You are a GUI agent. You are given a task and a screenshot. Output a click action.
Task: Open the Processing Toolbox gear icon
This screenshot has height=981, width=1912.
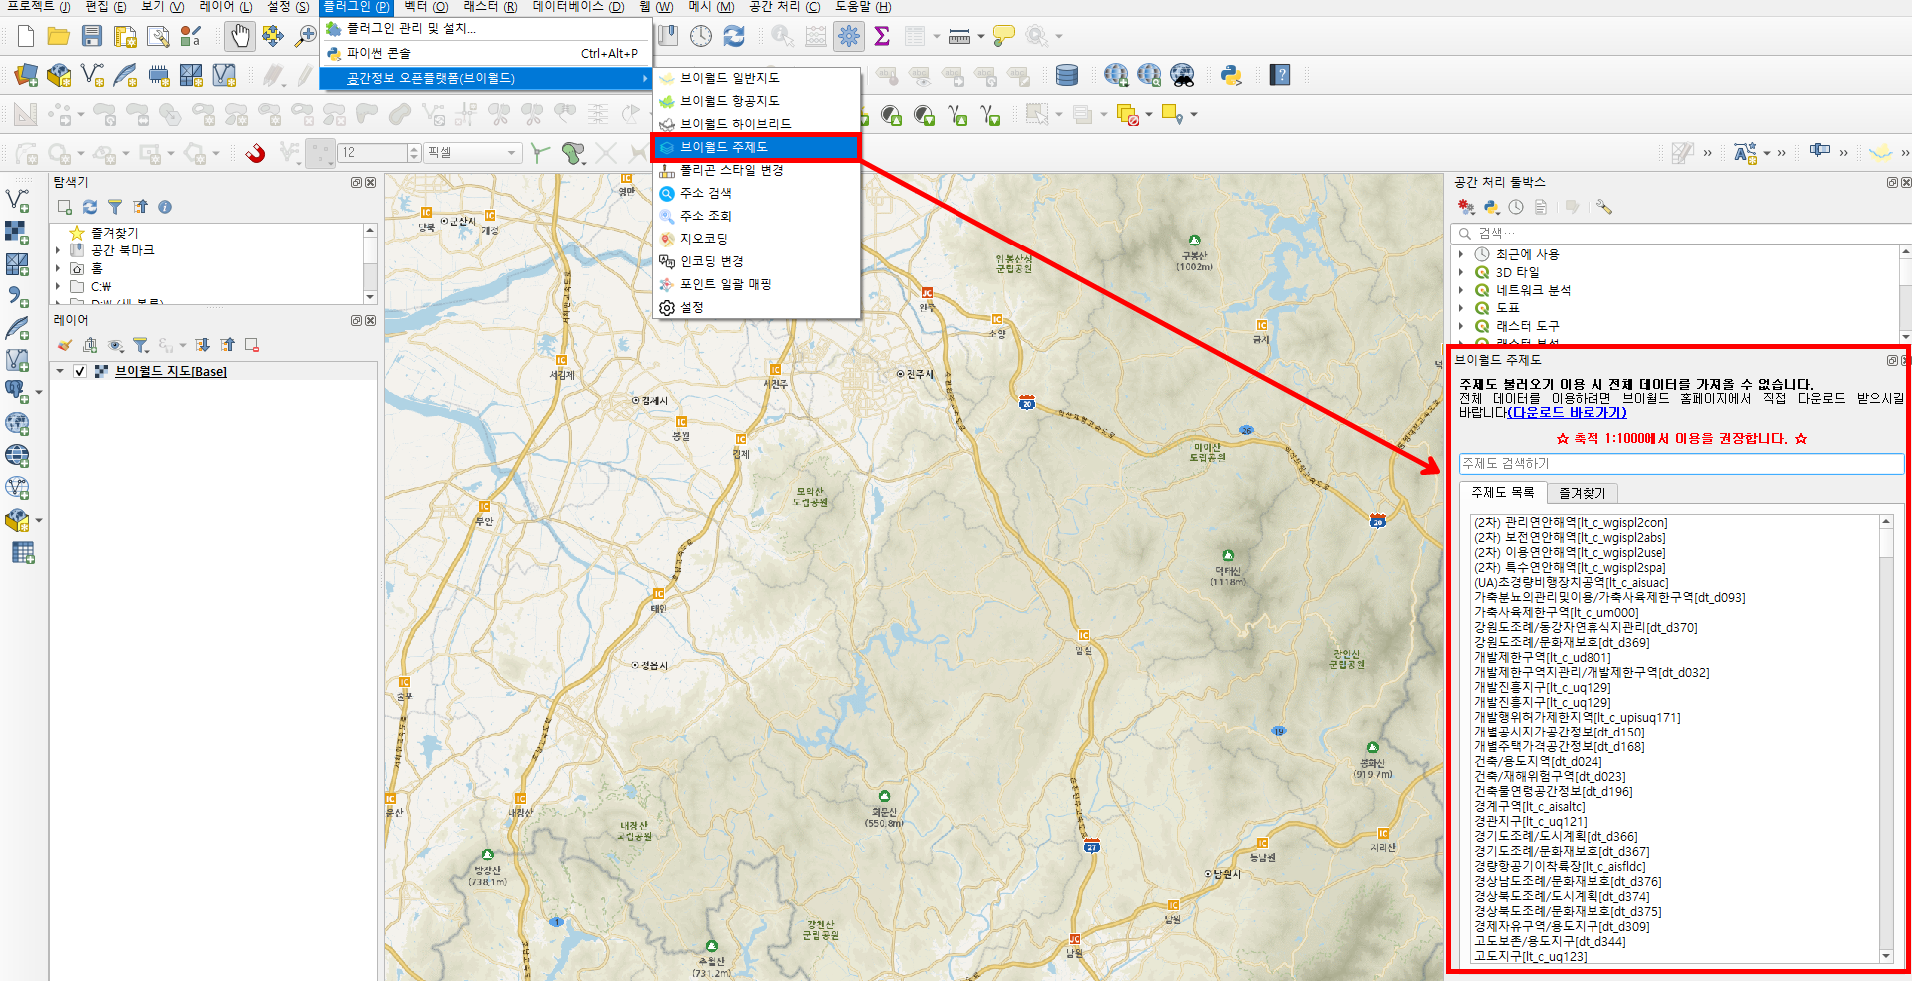[849, 36]
